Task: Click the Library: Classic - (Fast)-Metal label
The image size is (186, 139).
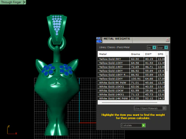Action: [114, 47]
